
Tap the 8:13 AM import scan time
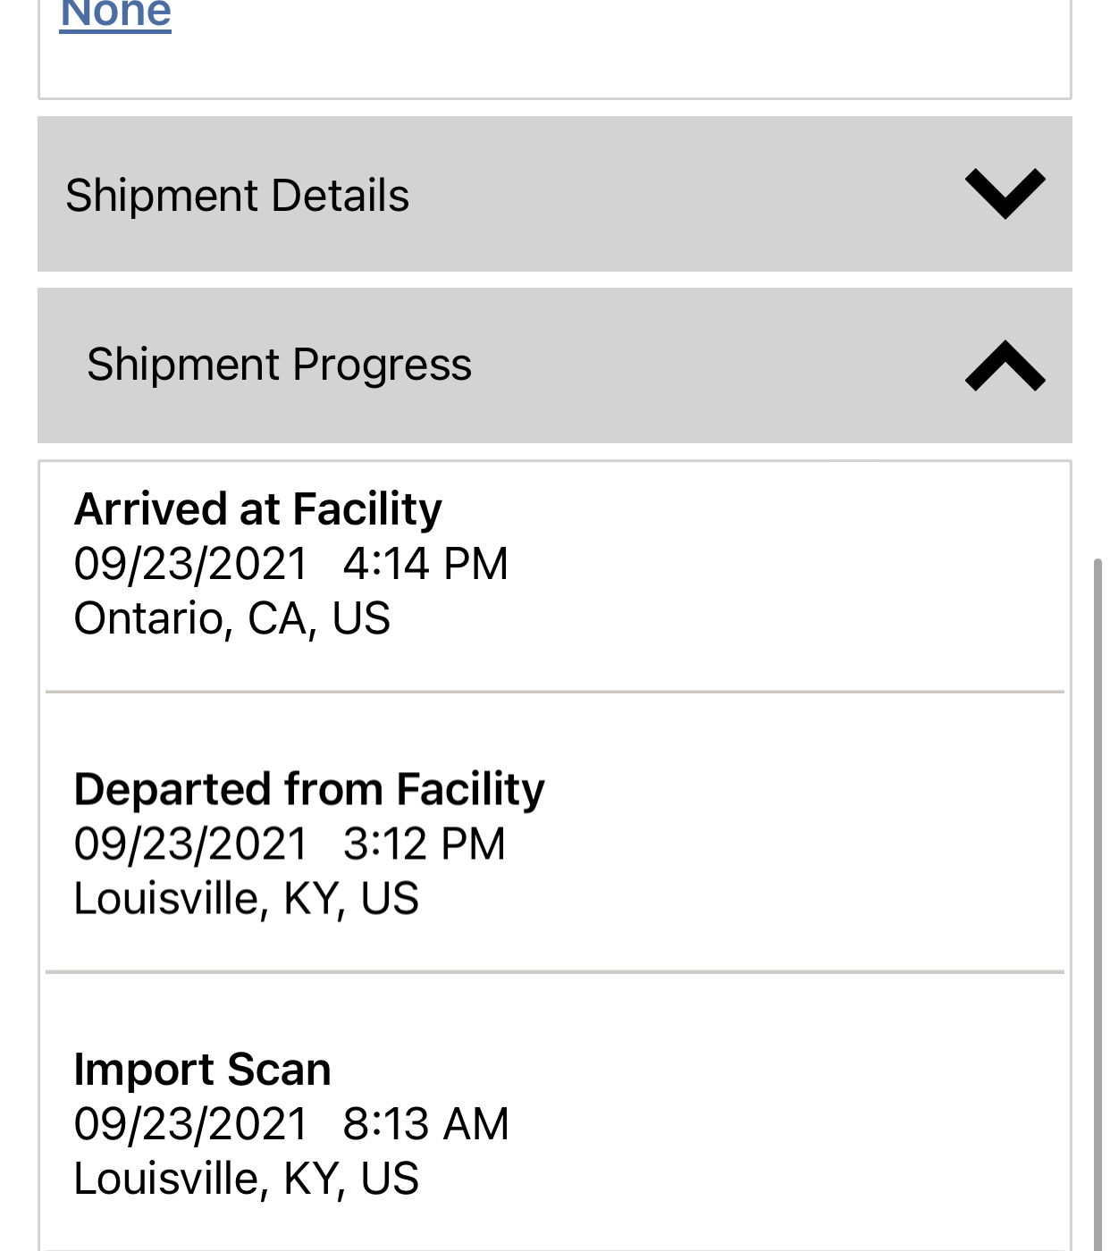click(426, 1124)
